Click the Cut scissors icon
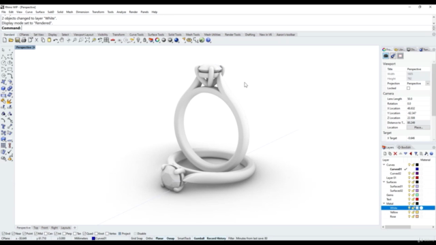 (x=36, y=40)
